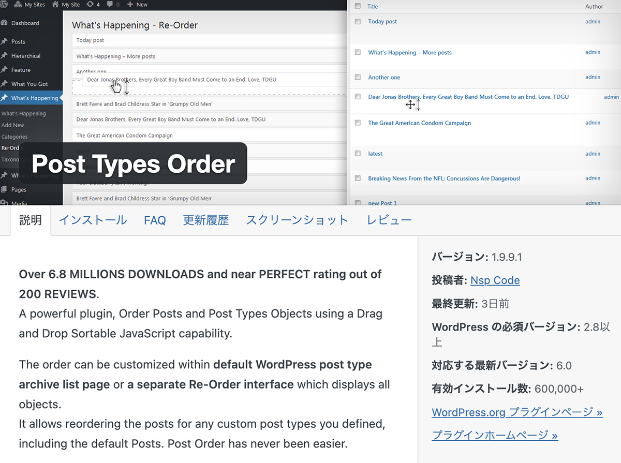The width and height of the screenshot is (621, 463).
Task: Select the Media sidebar item
Action: pyautogui.click(x=19, y=203)
